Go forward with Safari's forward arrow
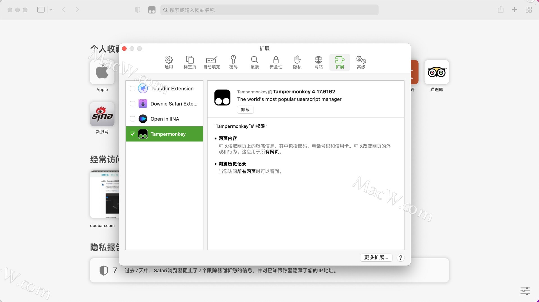 [77, 10]
